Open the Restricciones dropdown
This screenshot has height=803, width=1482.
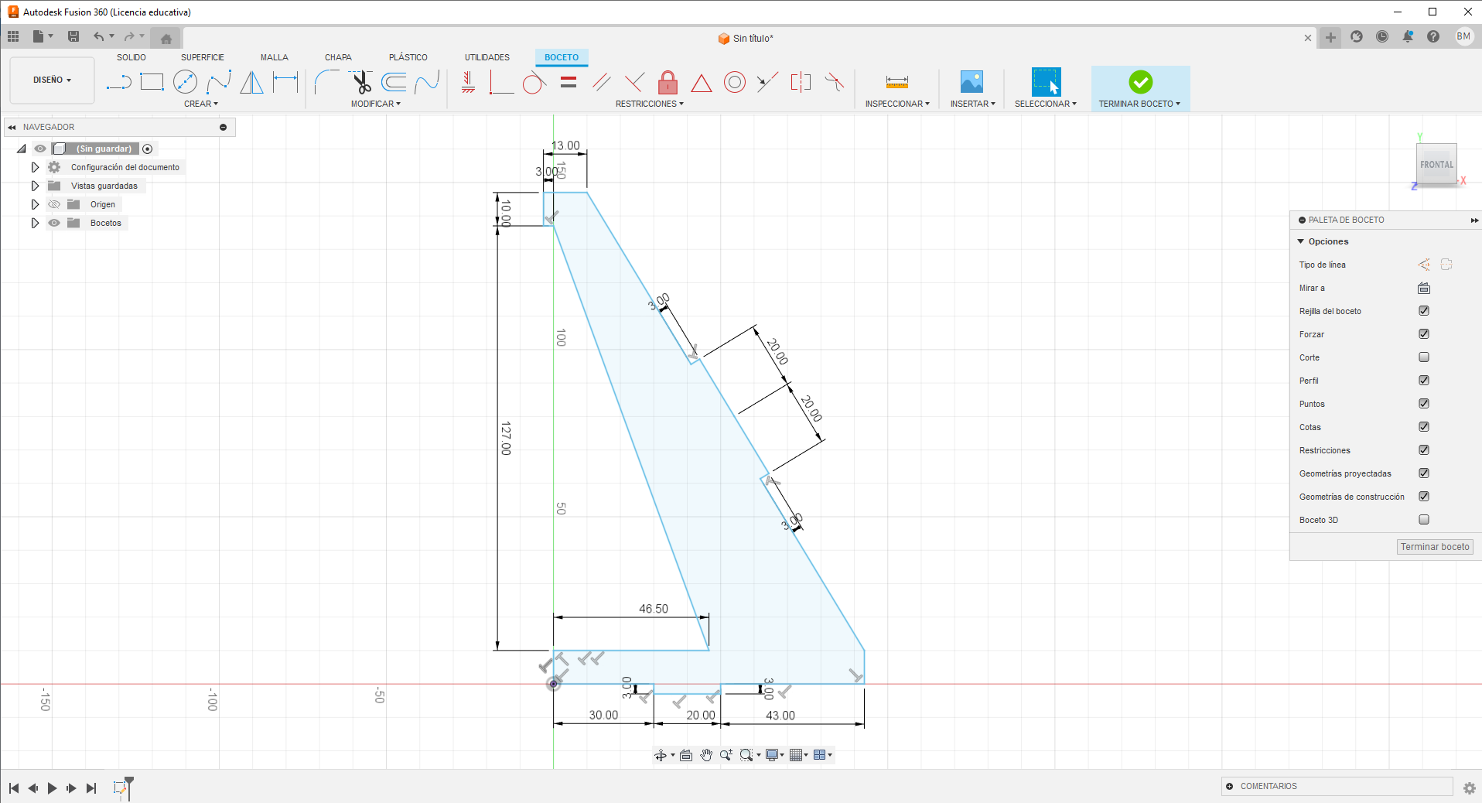[650, 103]
